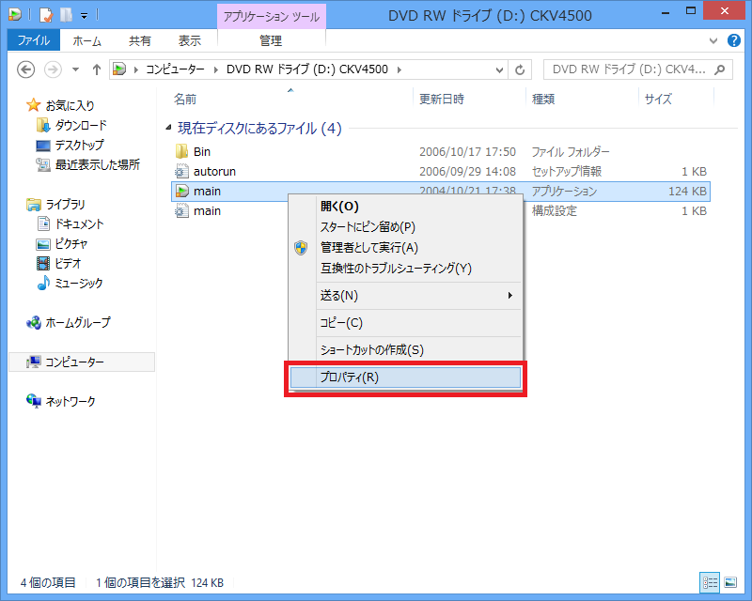Collapse the 現在ディスクにあるファイル group
752x601 pixels.
pyautogui.click(x=169, y=129)
